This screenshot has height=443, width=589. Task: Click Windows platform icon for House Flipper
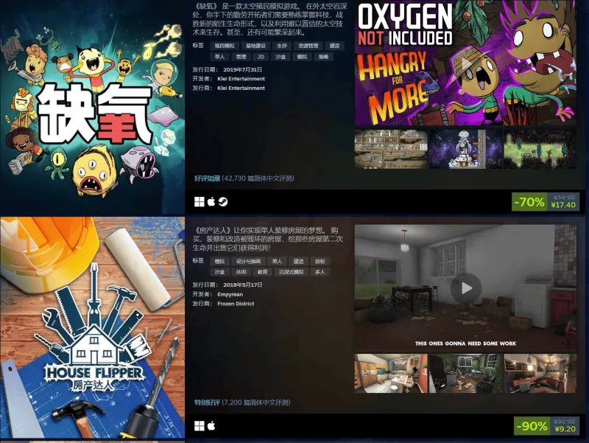pyautogui.click(x=199, y=426)
